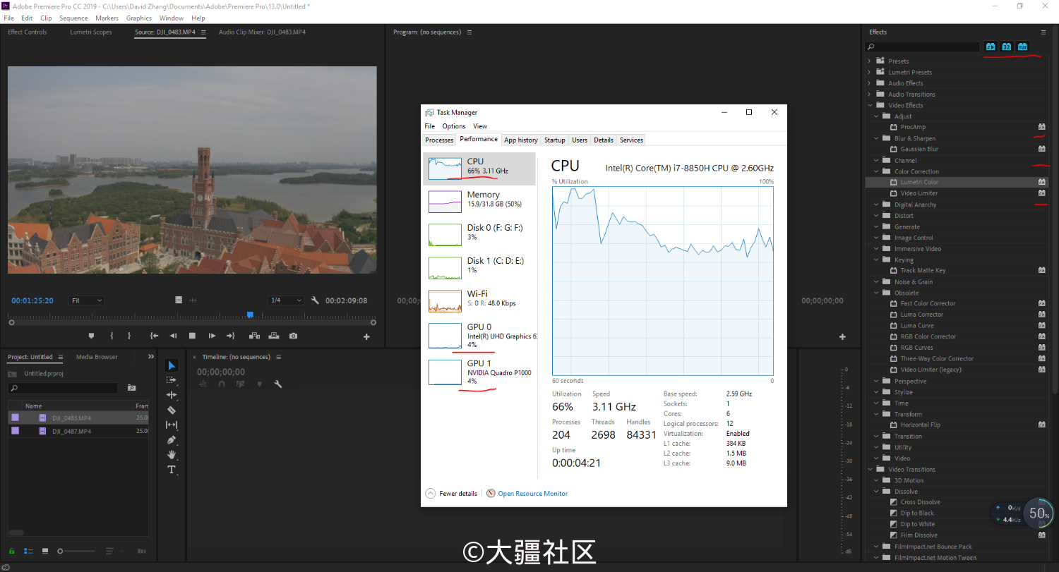Viewport: 1059px width, 572px height.
Task: Open the 1/4 playback resolution dropdown
Action: [286, 300]
